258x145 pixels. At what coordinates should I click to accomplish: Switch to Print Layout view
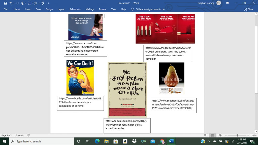click(213, 135)
